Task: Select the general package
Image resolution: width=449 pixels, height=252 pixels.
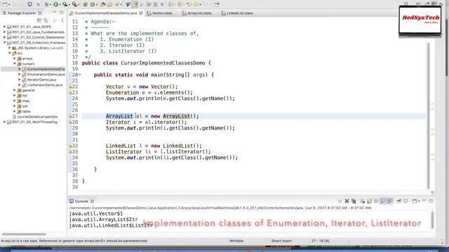Action: [x=28, y=90]
